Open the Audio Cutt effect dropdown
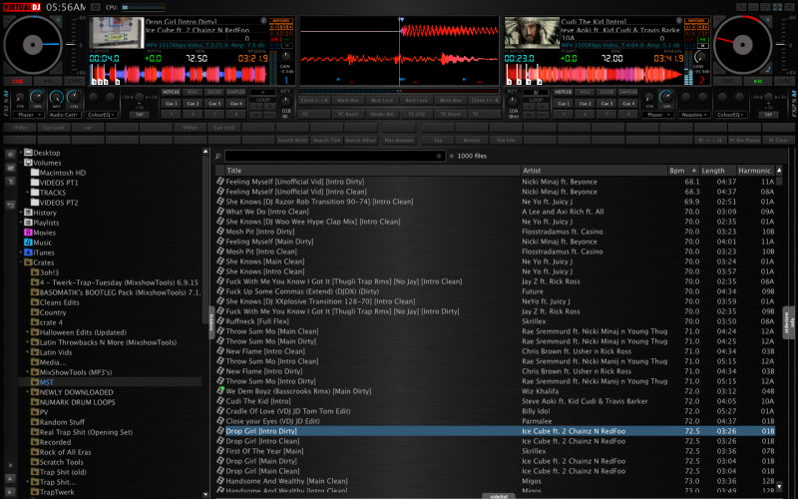Image resolution: width=798 pixels, height=499 pixels. coord(64,115)
